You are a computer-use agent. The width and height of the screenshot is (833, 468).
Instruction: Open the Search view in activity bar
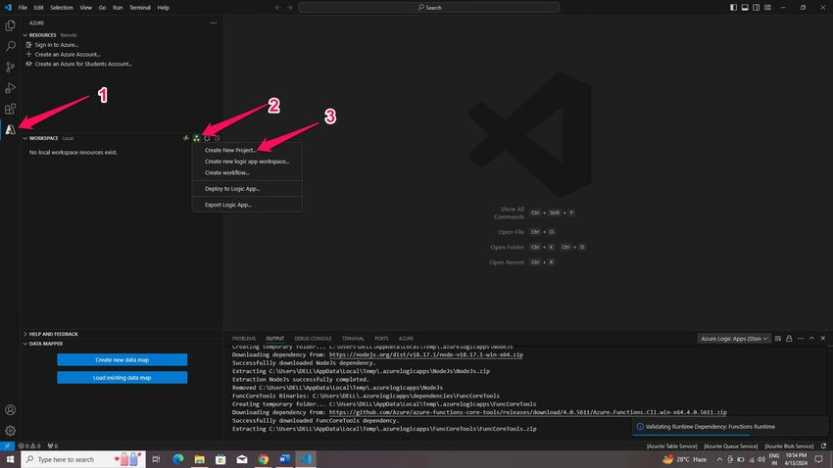coord(10,46)
